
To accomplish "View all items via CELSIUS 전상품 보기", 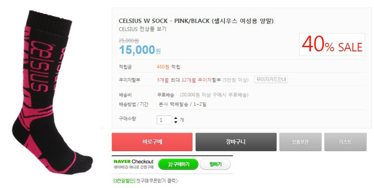I will [x=143, y=29].
